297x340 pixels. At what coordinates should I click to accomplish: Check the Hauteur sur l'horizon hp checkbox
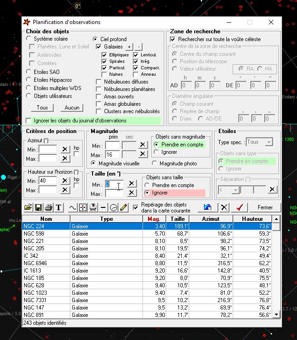tap(76, 185)
